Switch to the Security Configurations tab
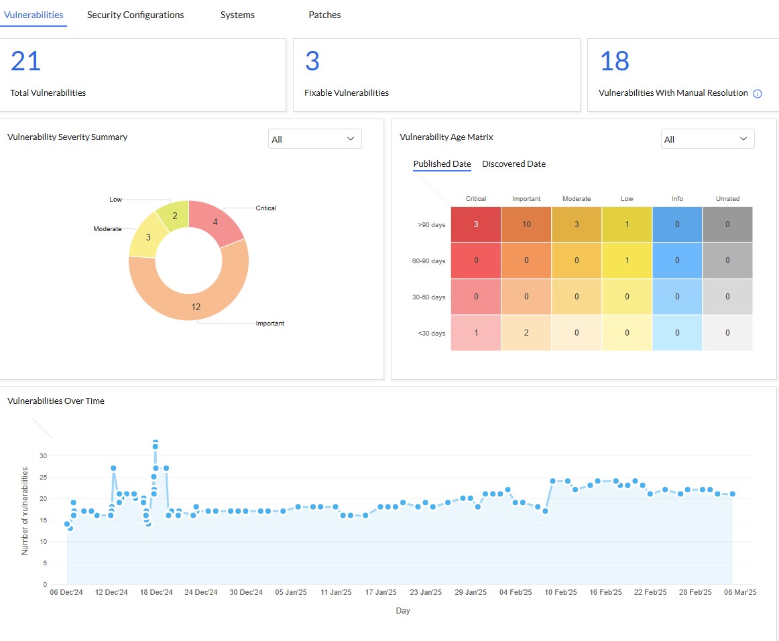This screenshot has width=779, height=641. (x=135, y=15)
